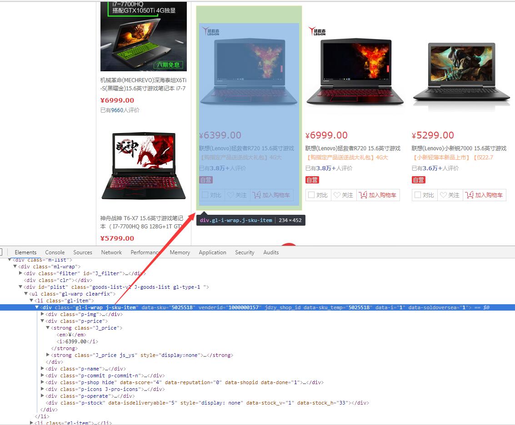Switch to the Security tab
Viewport: 515px width, 425px height.
coord(245,252)
